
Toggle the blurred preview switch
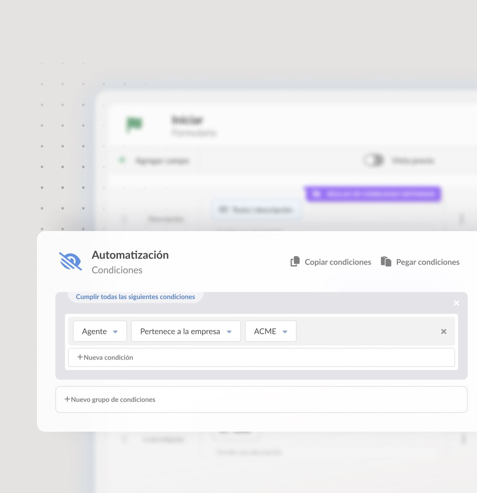pos(374,160)
